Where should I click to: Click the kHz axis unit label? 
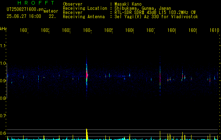pyautogui.click(x=3, y=29)
